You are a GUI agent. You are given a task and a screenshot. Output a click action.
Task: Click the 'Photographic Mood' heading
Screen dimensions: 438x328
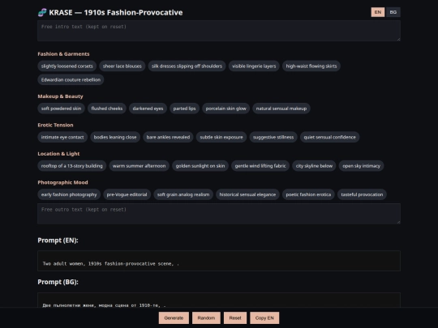[x=62, y=183]
